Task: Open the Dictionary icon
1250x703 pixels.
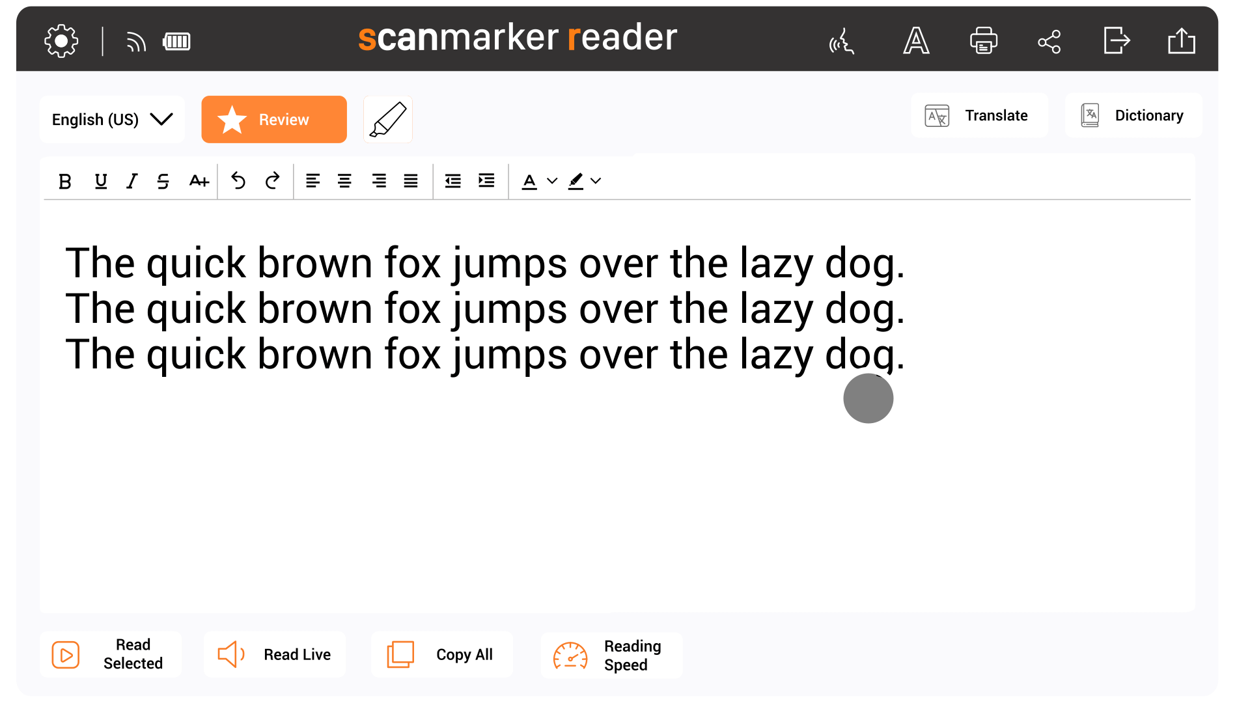Action: (1089, 116)
